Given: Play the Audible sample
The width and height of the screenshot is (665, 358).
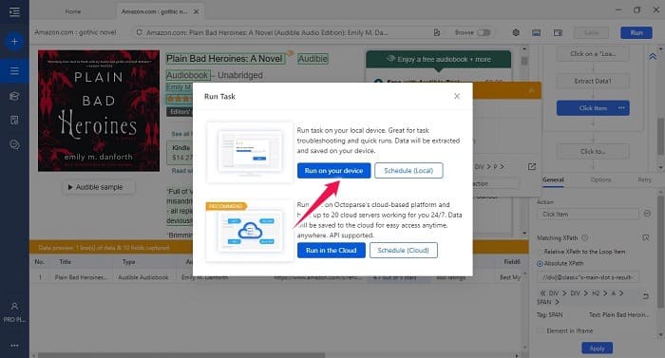Looking at the screenshot, I should 99,187.
